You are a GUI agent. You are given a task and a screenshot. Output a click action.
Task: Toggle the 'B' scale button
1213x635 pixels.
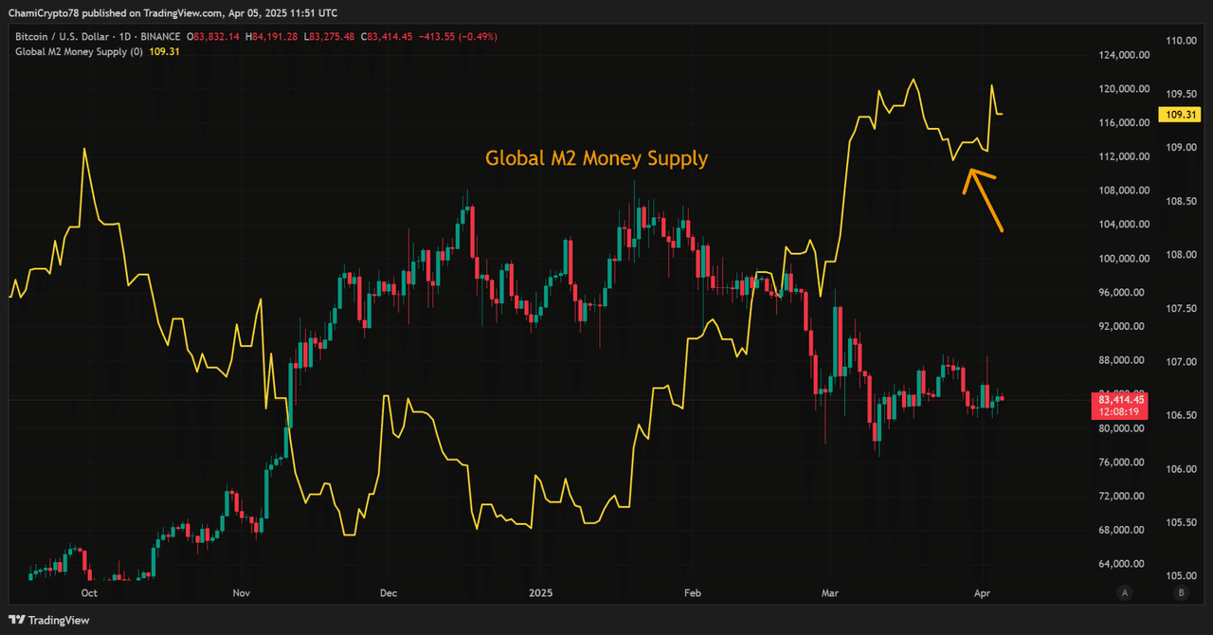(1181, 593)
